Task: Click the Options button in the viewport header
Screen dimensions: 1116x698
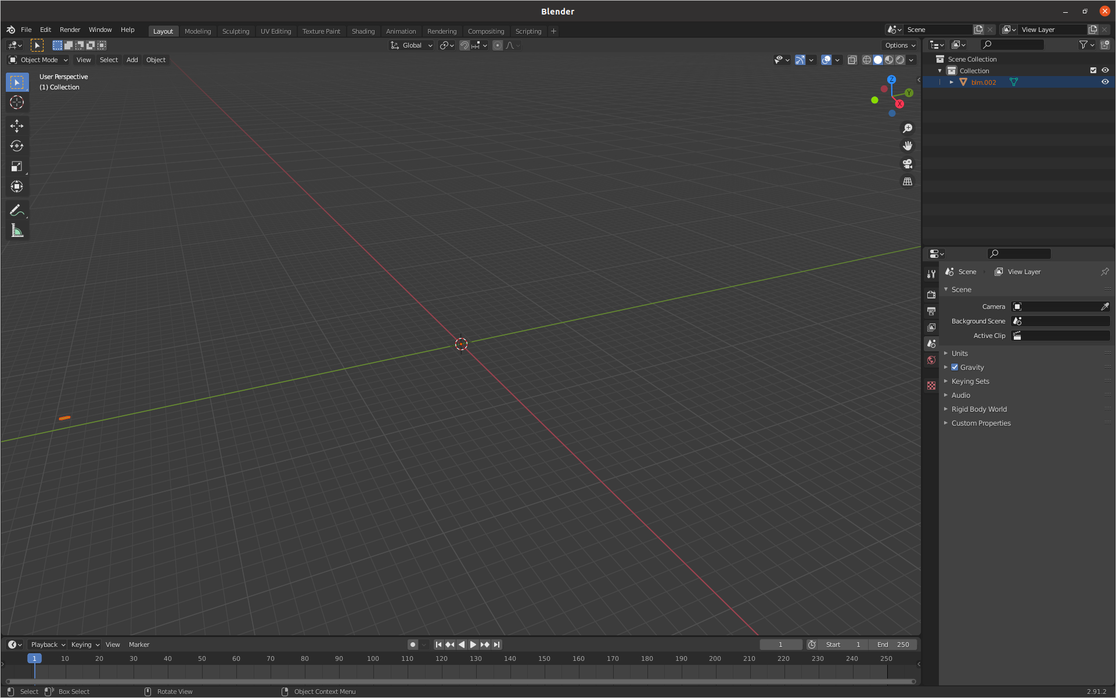Action: coord(899,45)
